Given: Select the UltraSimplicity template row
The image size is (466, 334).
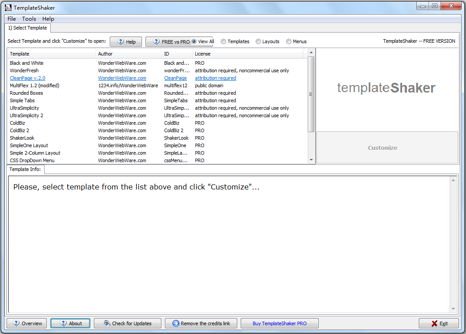Looking at the screenshot, I should [157, 108].
